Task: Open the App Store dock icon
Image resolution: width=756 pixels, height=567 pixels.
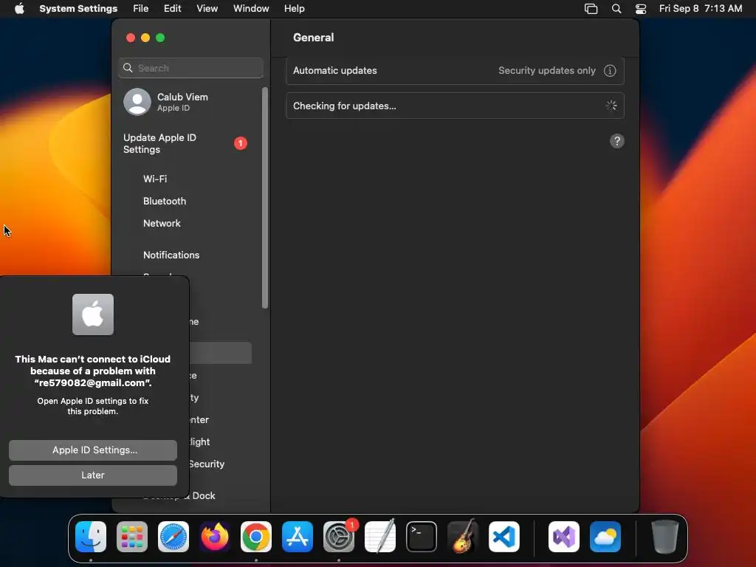Action: coord(298,537)
